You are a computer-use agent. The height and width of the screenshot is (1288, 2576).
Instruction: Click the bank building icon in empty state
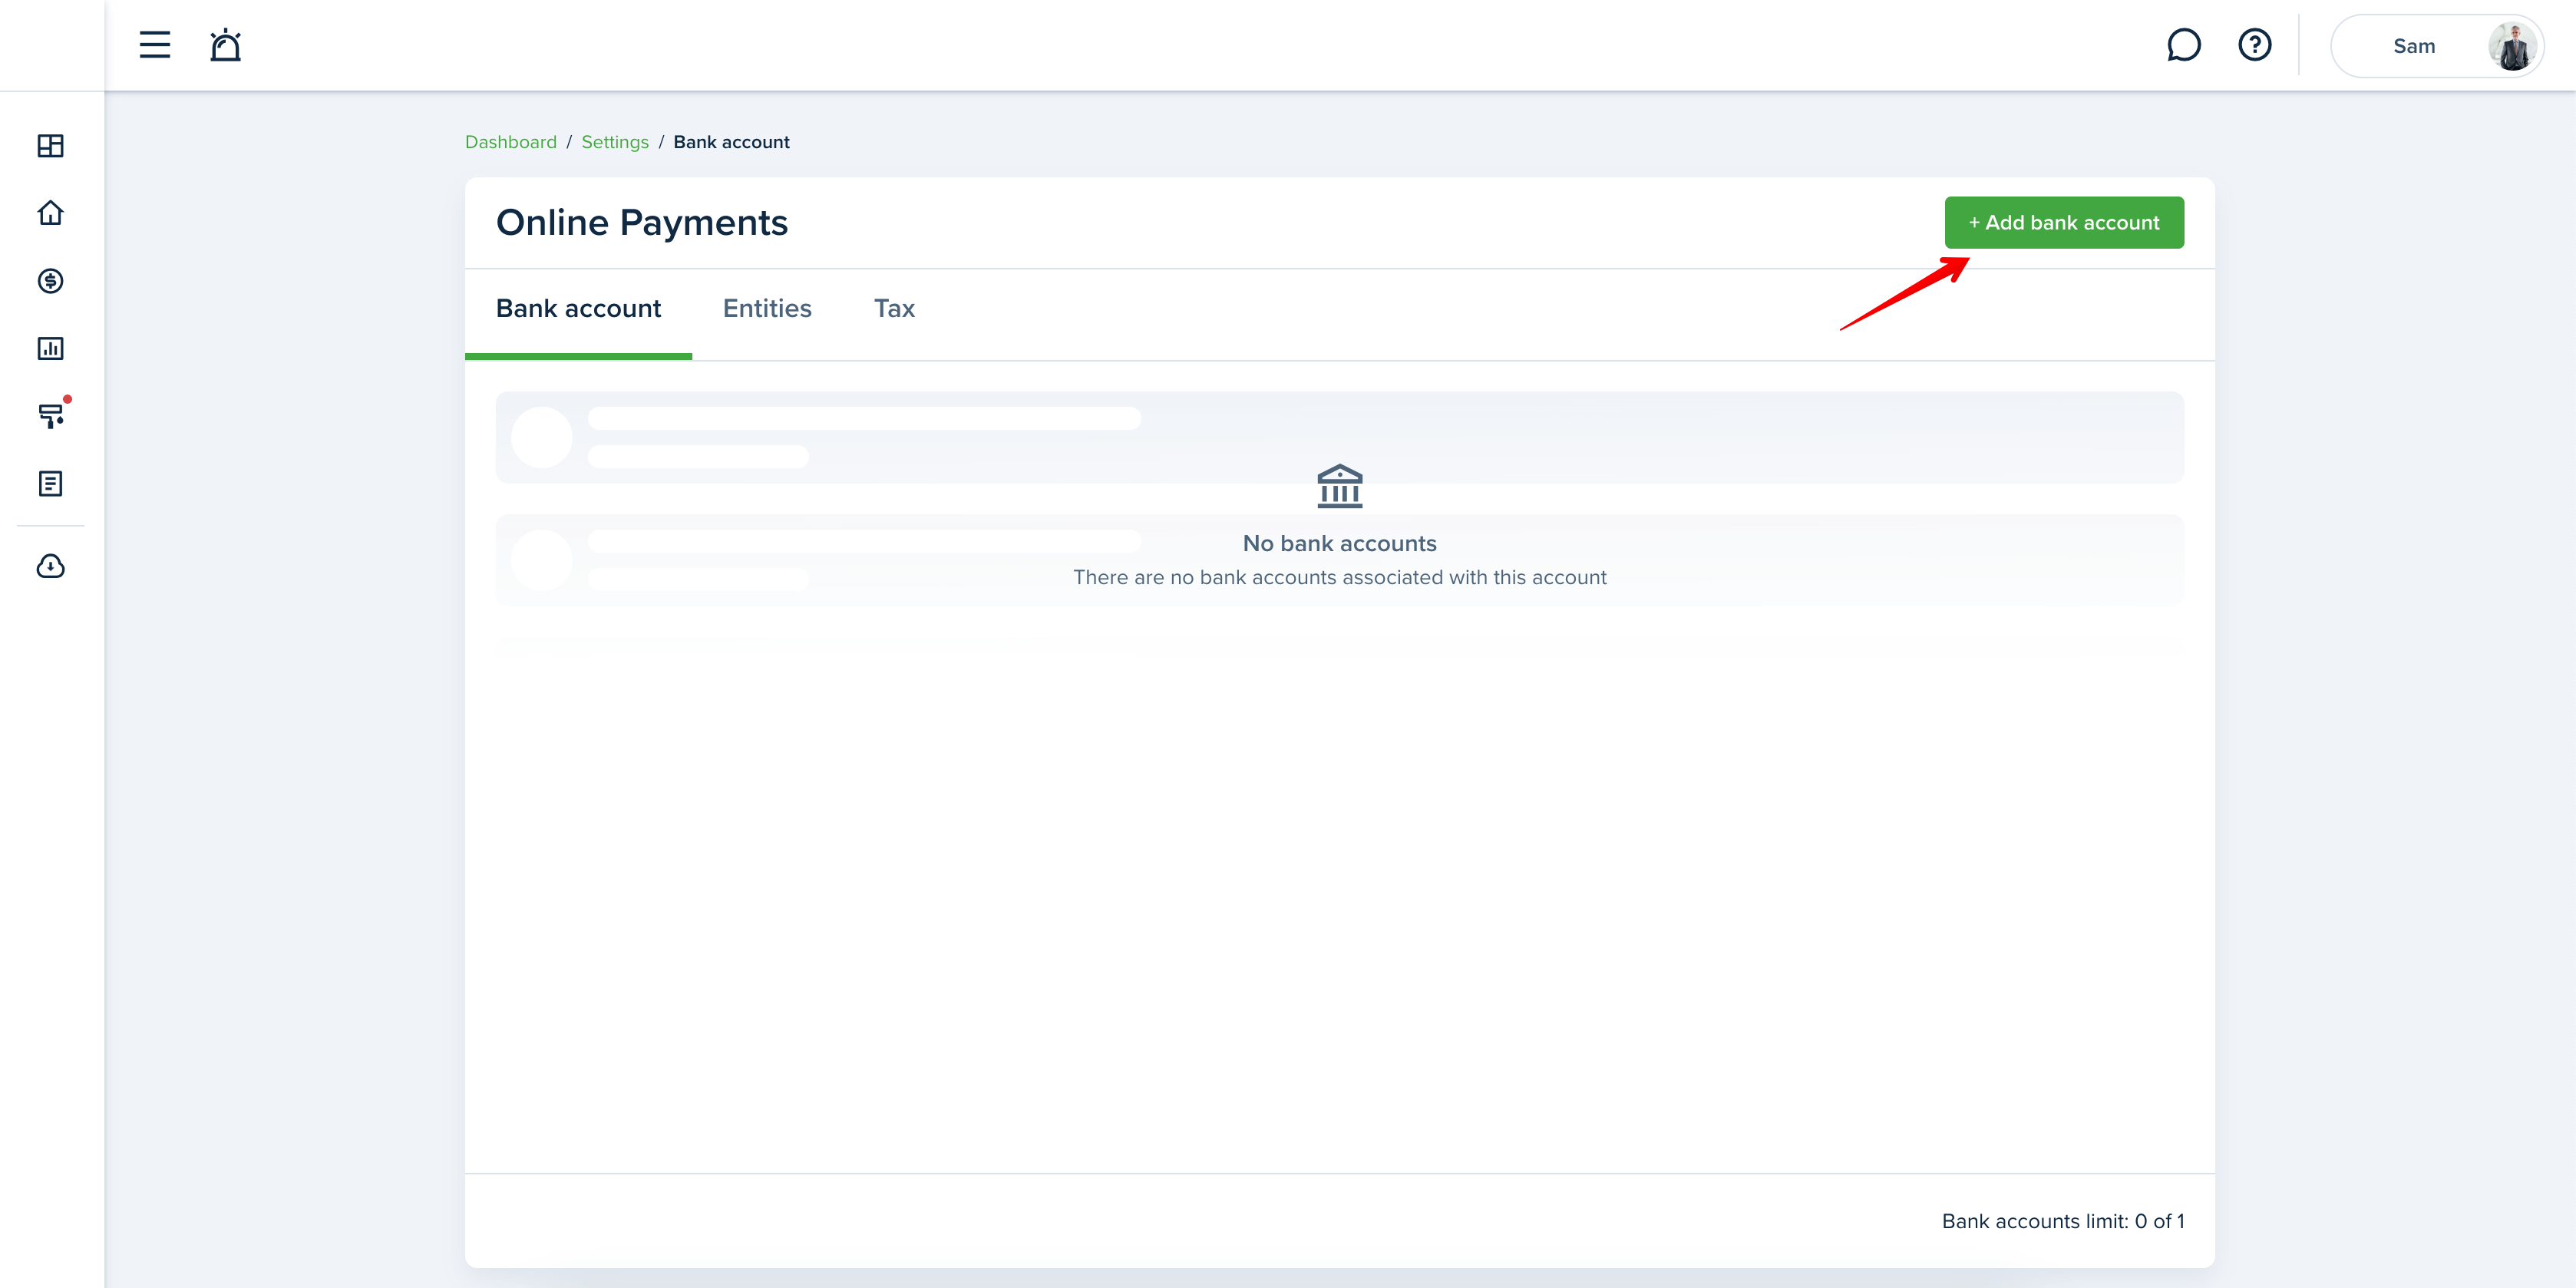(1340, 486)
